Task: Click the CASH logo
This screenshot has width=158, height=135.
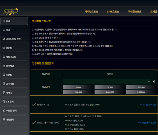Action: 11,11
